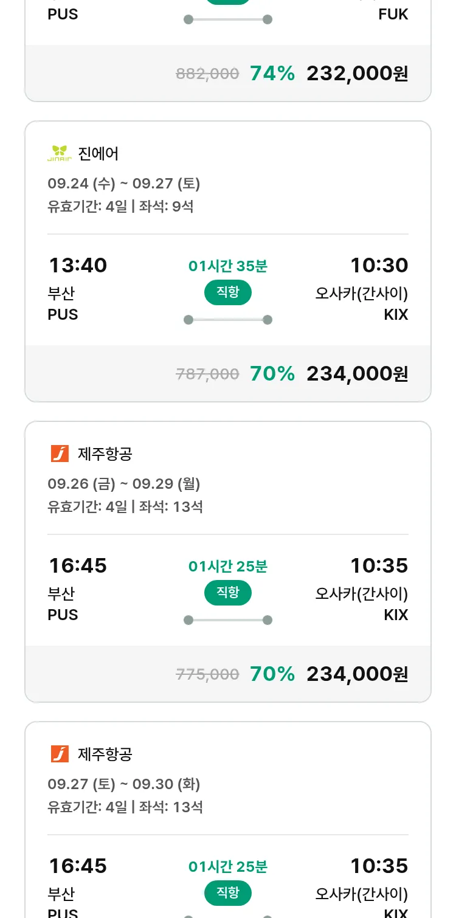Image resolution: width=456 pixels, height=918 pixels.
Task: Click the FUK airport code
Action: [x=393, y=15]
